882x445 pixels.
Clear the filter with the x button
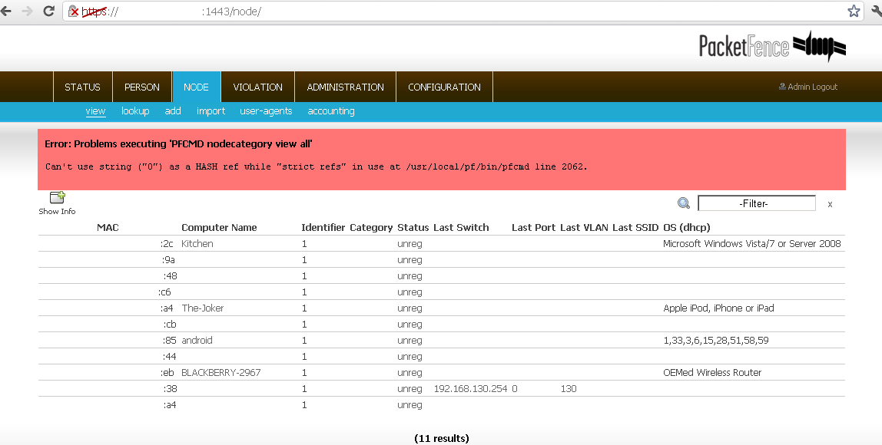[830, 204]
